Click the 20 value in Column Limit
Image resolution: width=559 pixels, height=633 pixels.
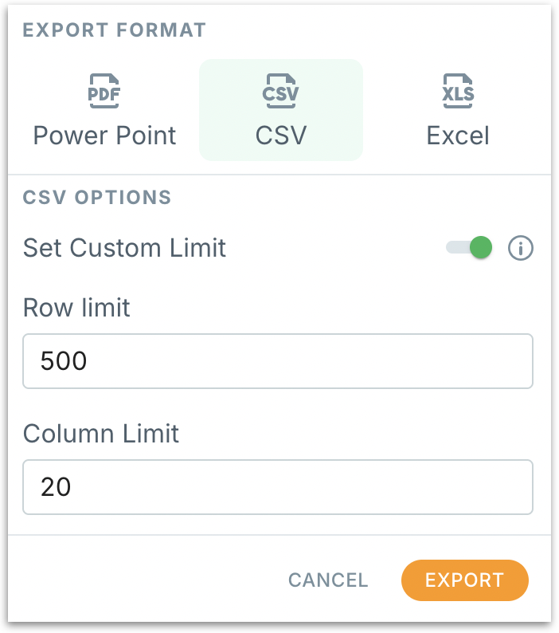(x=56, y=486)
